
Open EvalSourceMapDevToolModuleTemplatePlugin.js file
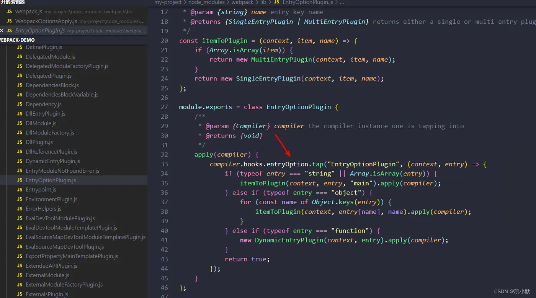coord(85,237)
